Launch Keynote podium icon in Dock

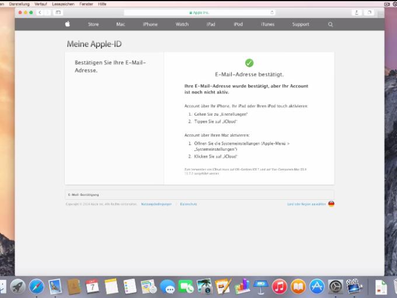tap(261, 286)
